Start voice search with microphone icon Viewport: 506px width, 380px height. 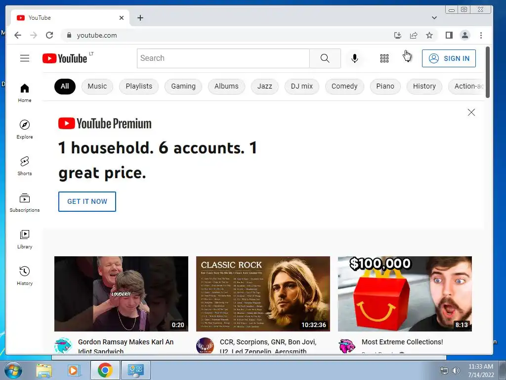(355, 58)
